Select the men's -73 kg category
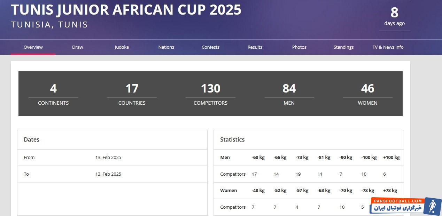Viewport: 442px width, 216px height. pyautogui.click(x=302, y=157)
